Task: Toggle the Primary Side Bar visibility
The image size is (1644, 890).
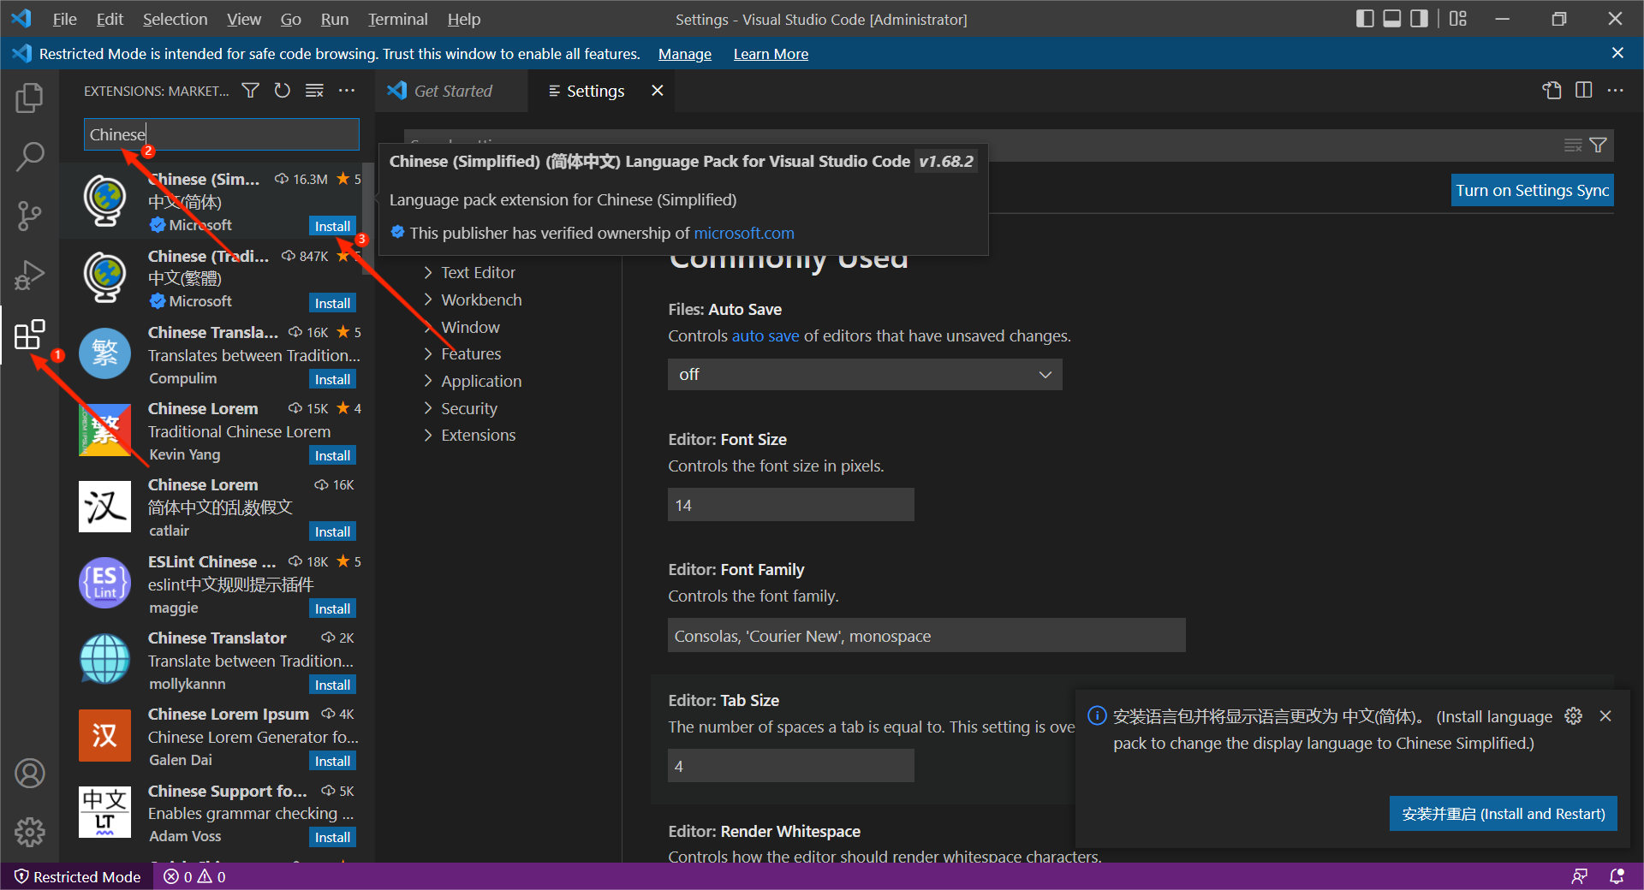Action: [1365, 18]
